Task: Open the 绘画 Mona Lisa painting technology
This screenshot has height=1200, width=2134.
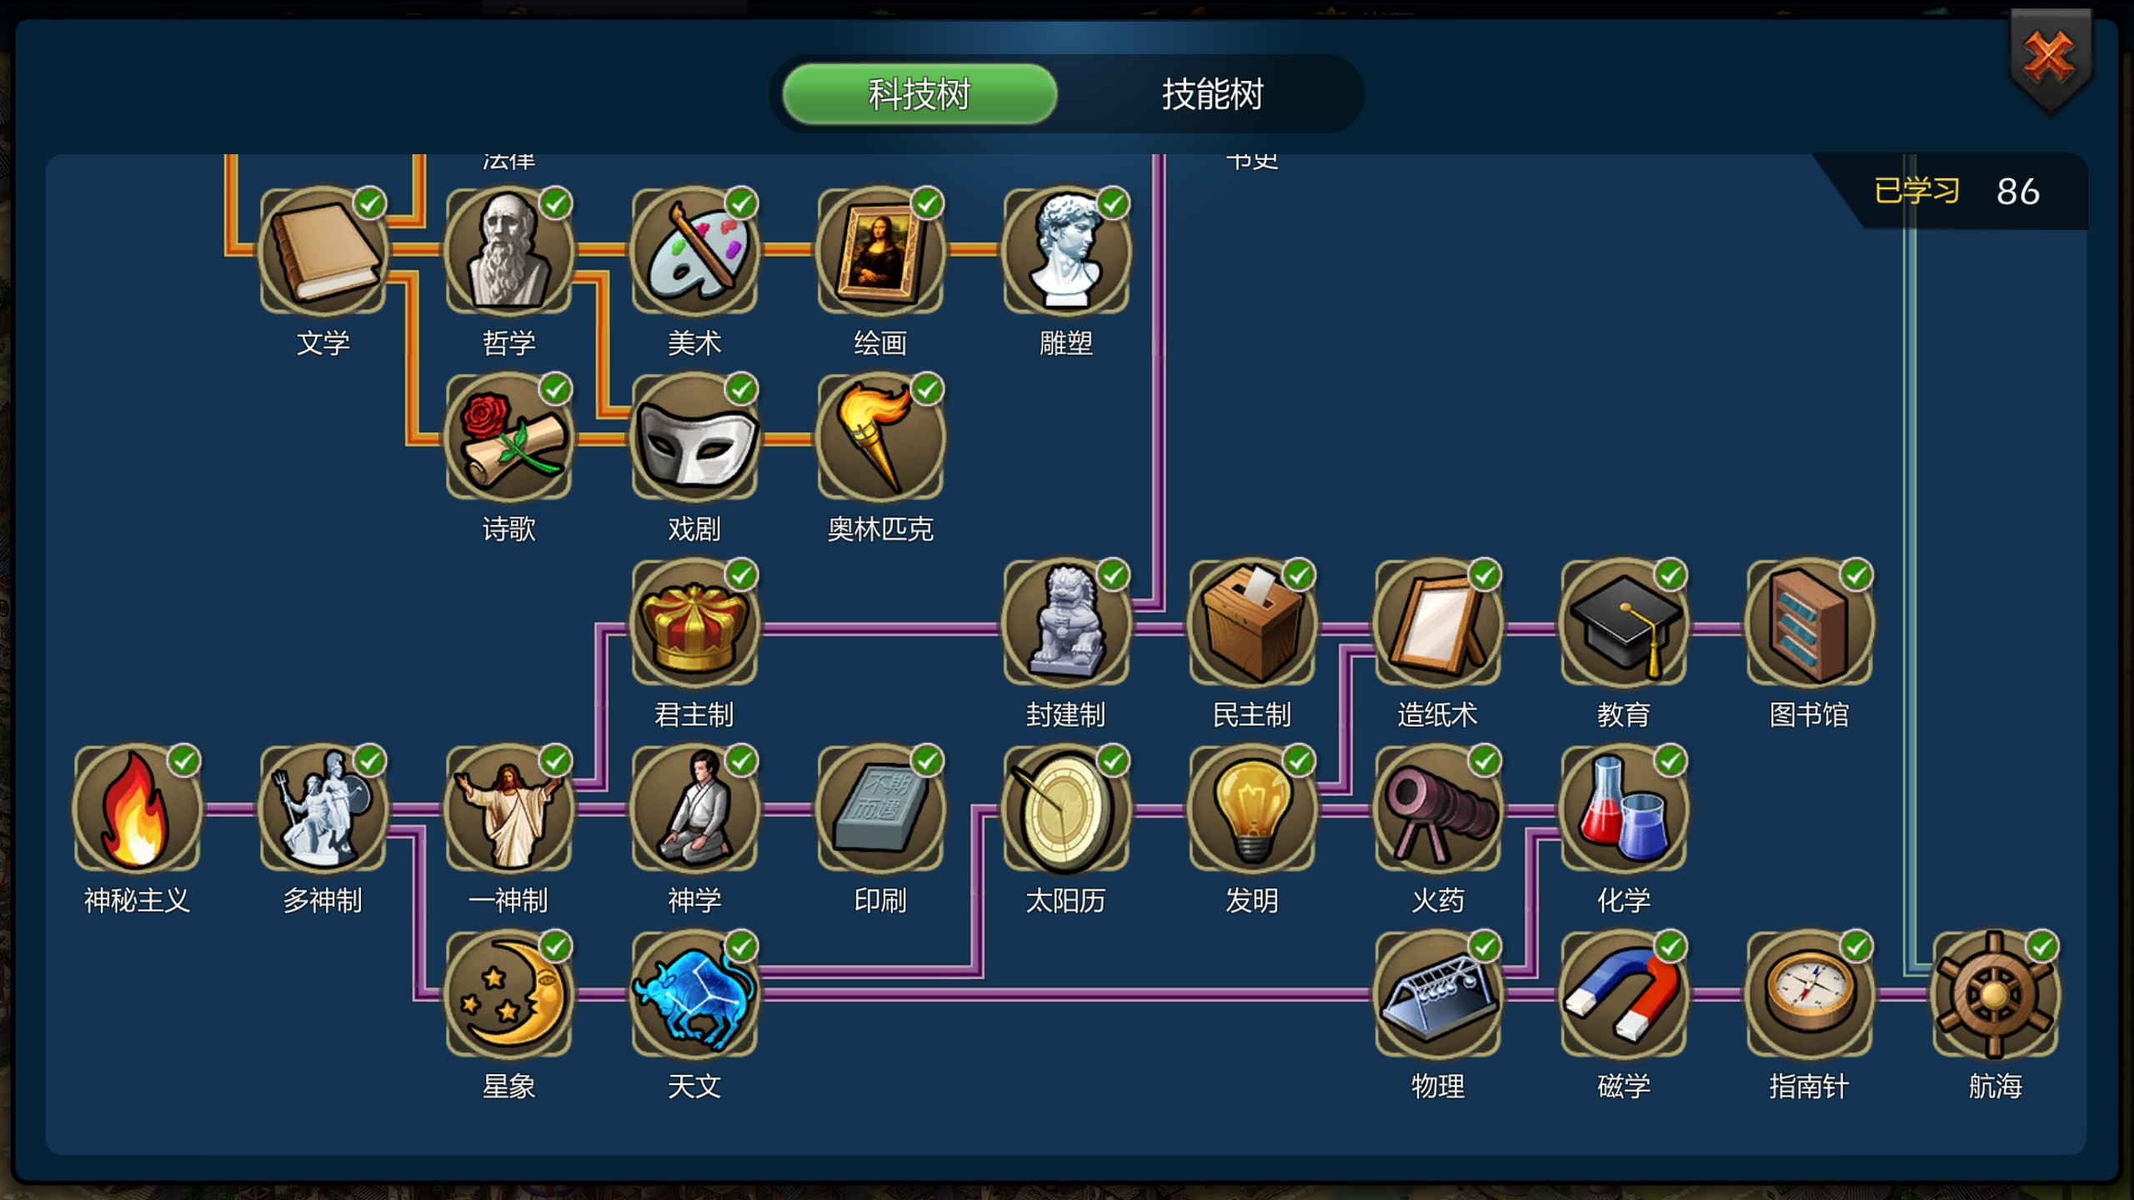Action: tap(880, 250)
